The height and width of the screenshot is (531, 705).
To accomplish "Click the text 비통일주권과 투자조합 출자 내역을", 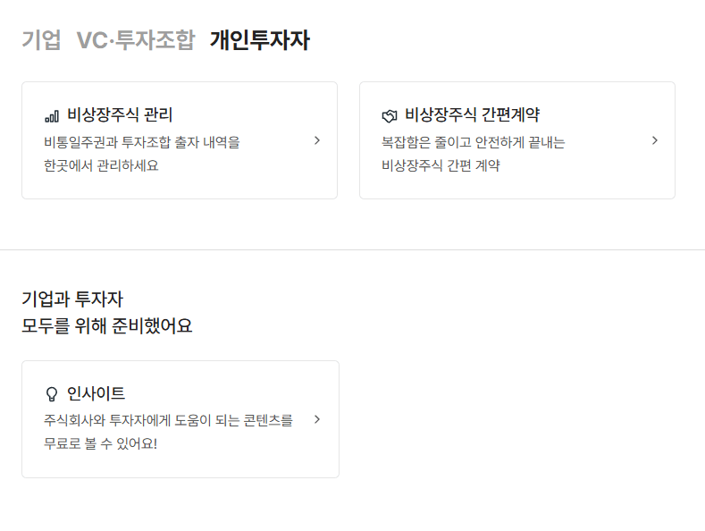I will (x=142, y=142).
